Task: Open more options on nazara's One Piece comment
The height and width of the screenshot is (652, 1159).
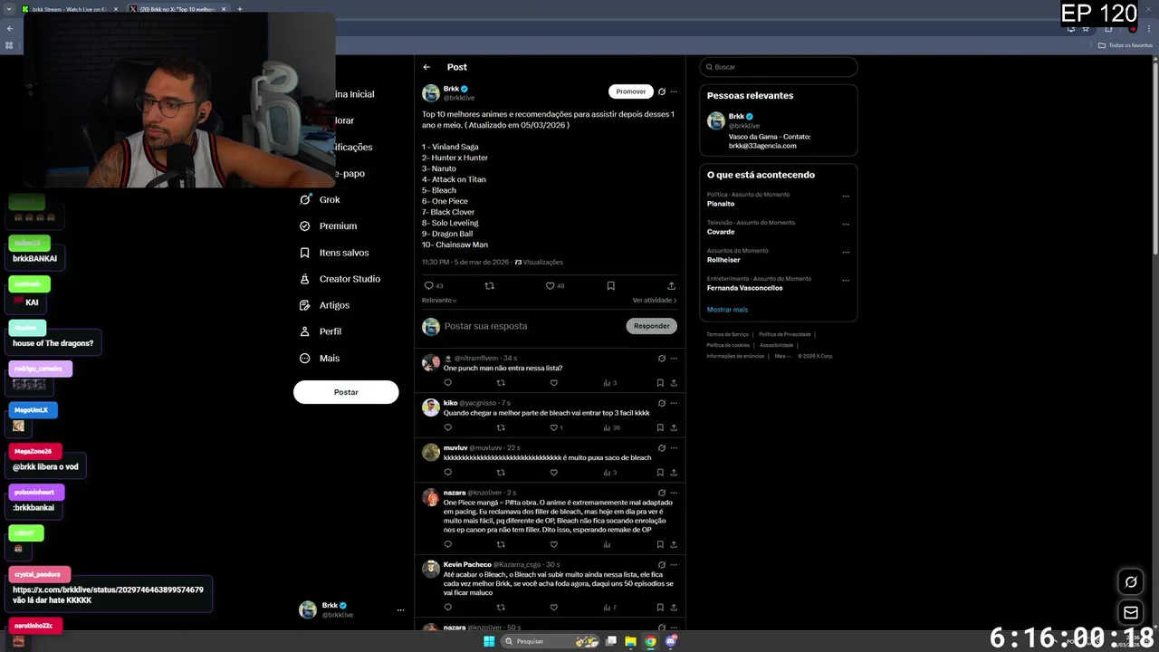Action: pyautogui.click(x=674, y=493)
